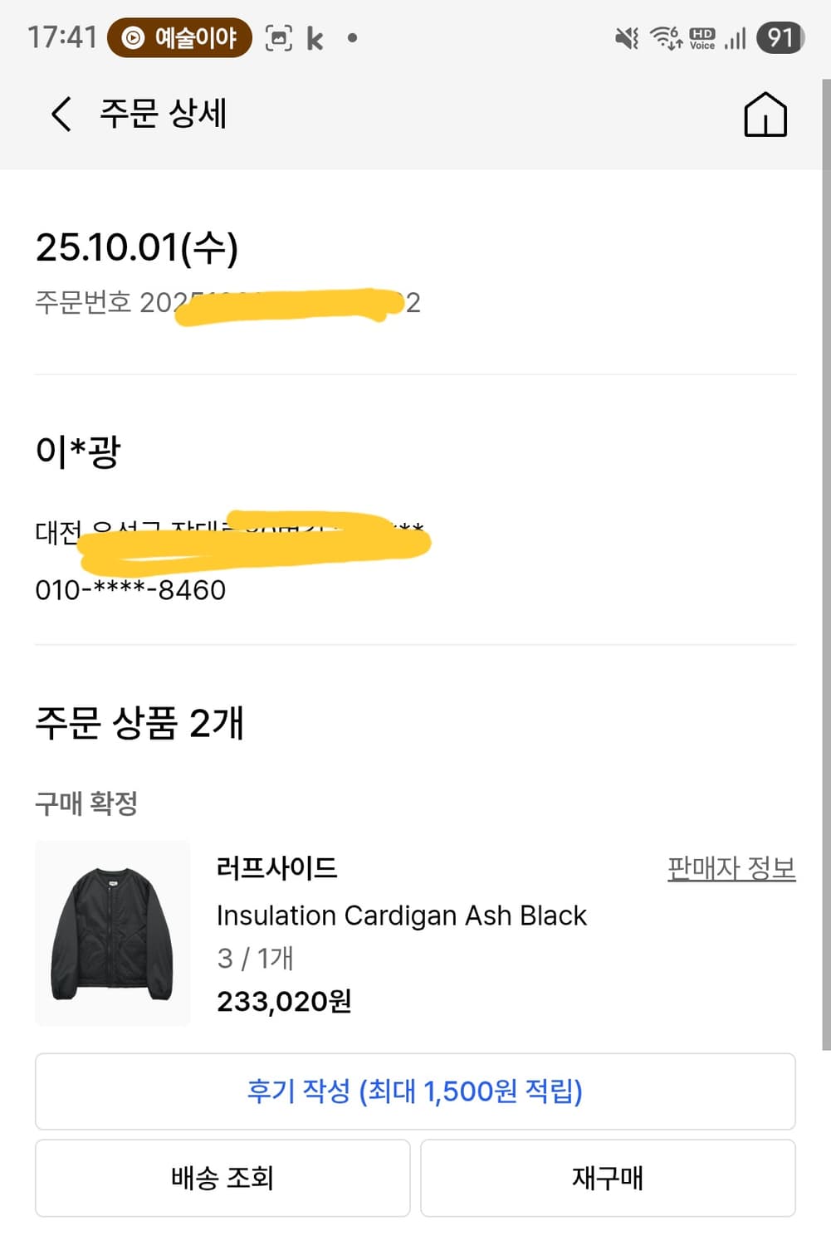831x1245 pixels.
Task: Tap the cellular signal bars icon
Action: pos(736,38)
